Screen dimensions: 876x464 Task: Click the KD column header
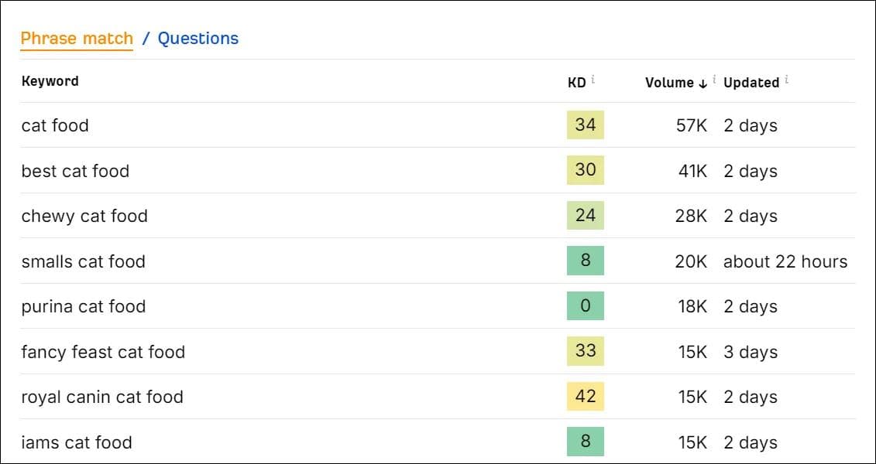tap(576, 83)
